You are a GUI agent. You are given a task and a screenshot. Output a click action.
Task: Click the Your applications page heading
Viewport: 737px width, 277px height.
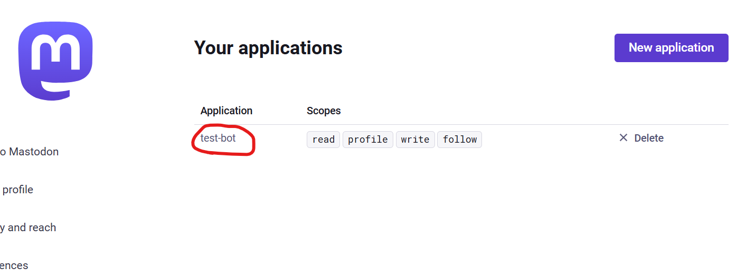(x=268, y=48)
